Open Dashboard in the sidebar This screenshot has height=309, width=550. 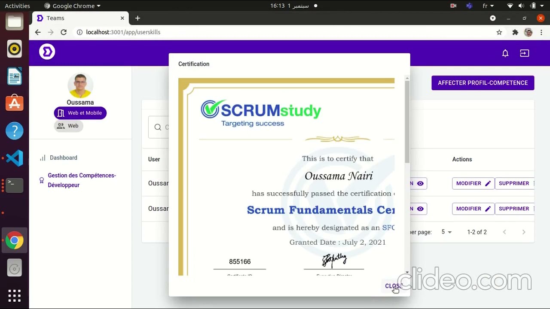click(x=64, y=158)
